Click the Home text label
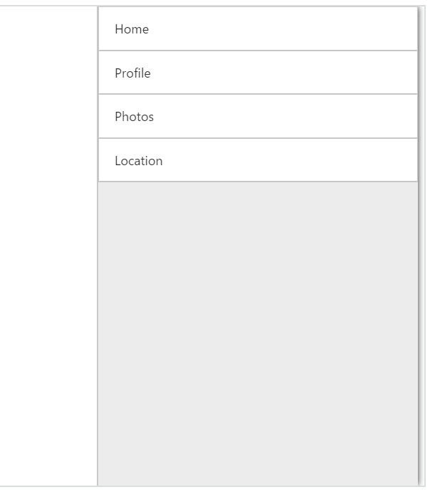430x492 pixels. [132, 29]
